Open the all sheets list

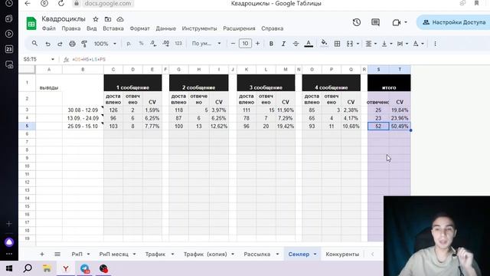(x=57, y=254)
